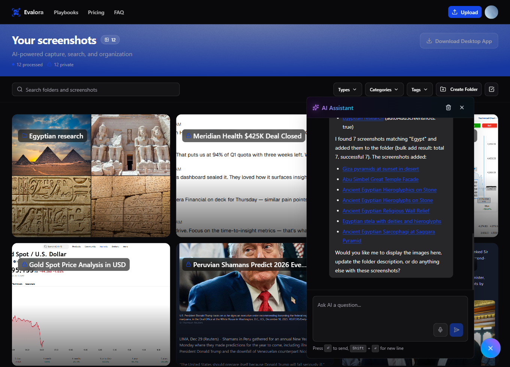Open the user avatar menu
The height and width of the screenshot is (367, 510).
click(x=491, y=12)
